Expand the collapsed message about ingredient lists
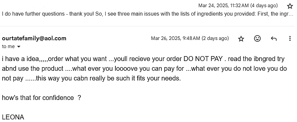Image resolution: width=297 pixels, height=122 pixels. tap(148, 14)
